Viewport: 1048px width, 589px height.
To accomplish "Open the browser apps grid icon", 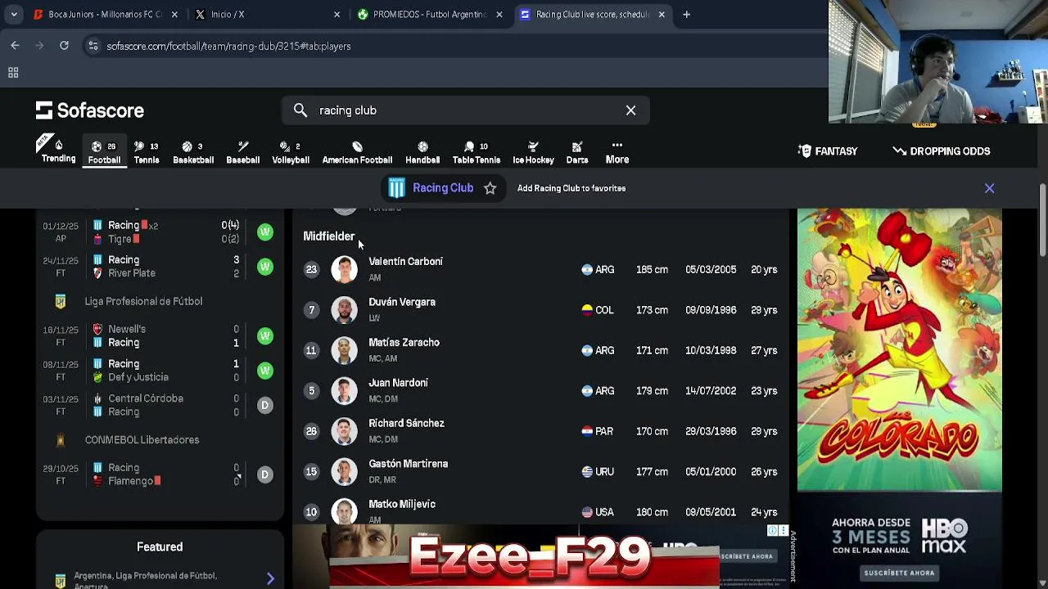I will [13, 73].
